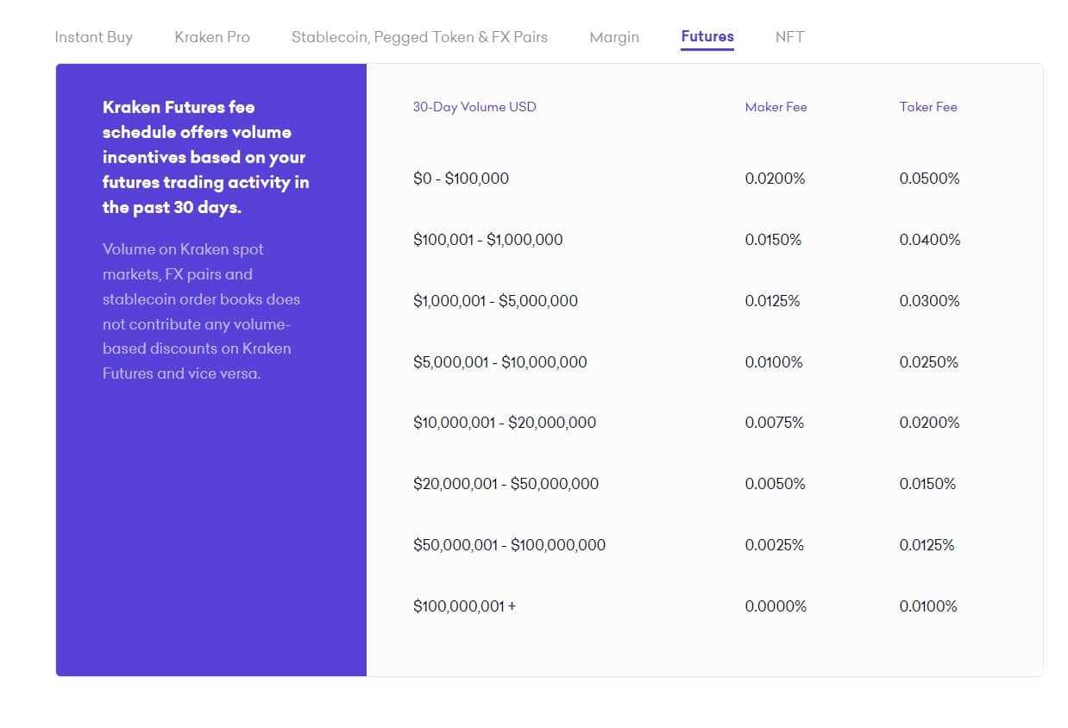Click the spot markets volume disclaimer paragraph
The height and width of the screenshot is (728, 1068).
point(201,311)
